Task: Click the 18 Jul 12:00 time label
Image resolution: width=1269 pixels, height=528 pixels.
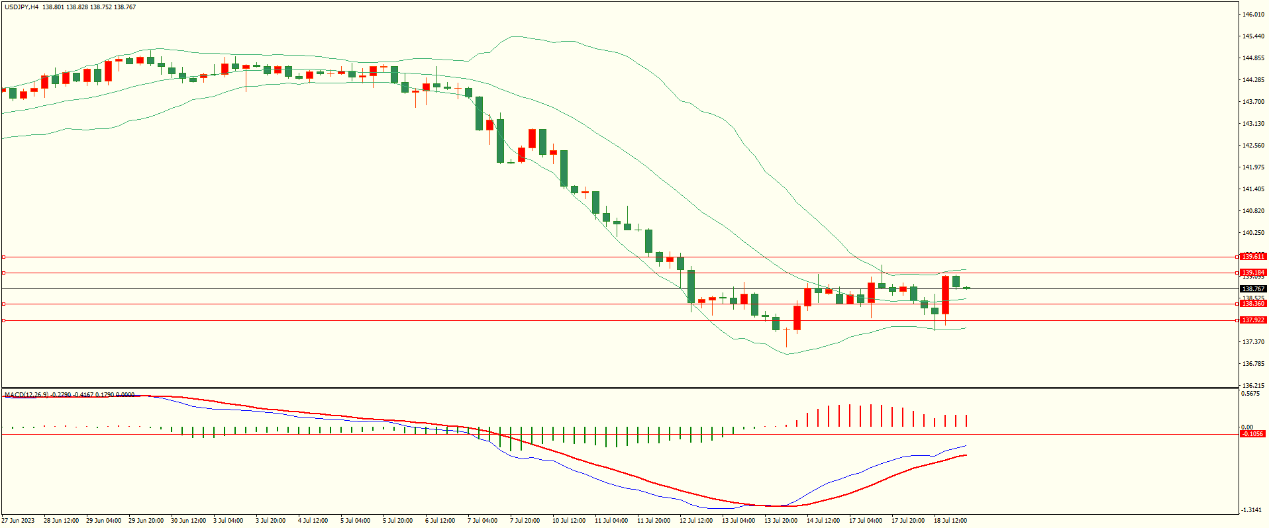Action: 950,521
